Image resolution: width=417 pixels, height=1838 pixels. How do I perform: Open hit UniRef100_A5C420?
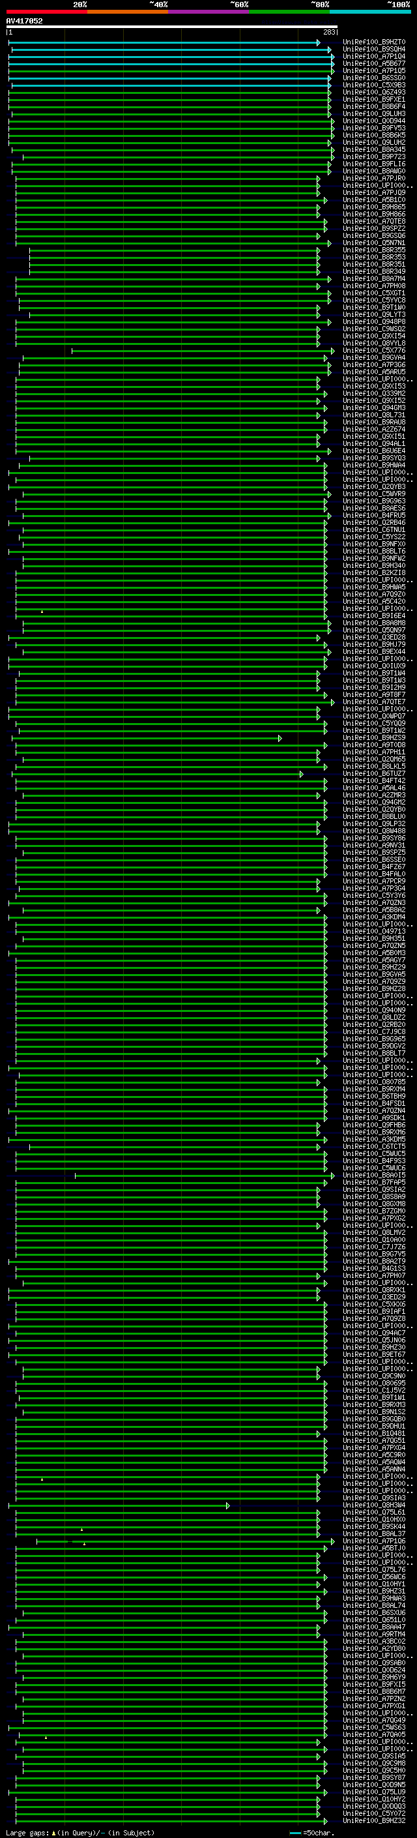373,602
